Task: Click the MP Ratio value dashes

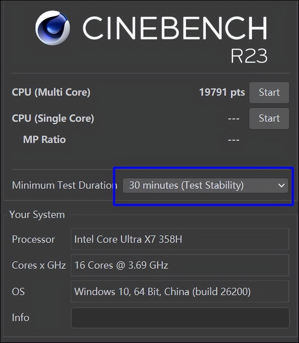Action: click(234, 140)
